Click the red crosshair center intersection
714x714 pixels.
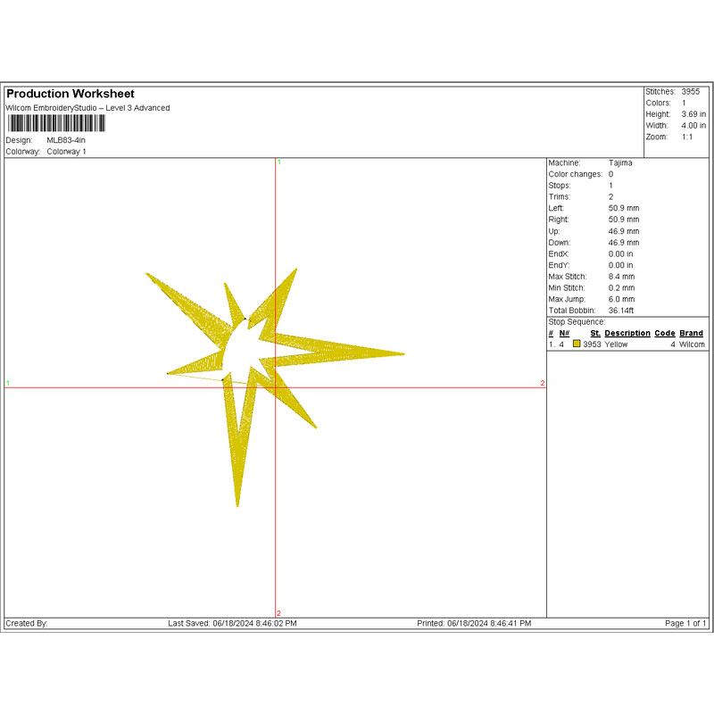click(276, 387)
